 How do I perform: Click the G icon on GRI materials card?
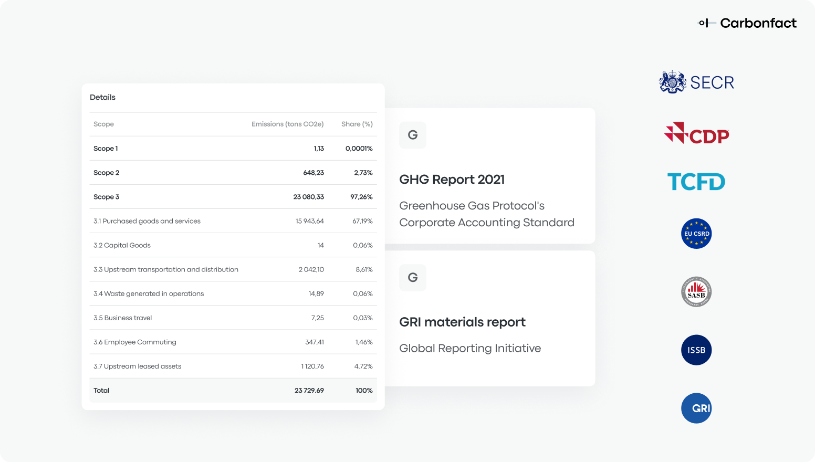(x=413, y=278)
